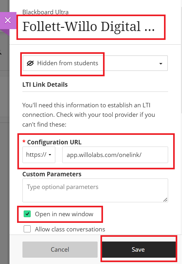
Task: Click the Open in new window label
Action: pos(64,214)
